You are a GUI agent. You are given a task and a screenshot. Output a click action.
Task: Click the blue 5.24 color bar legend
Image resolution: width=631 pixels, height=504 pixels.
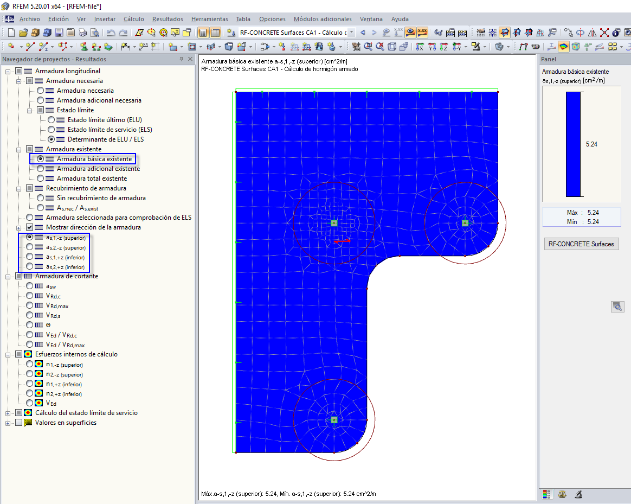coord(574,144)
